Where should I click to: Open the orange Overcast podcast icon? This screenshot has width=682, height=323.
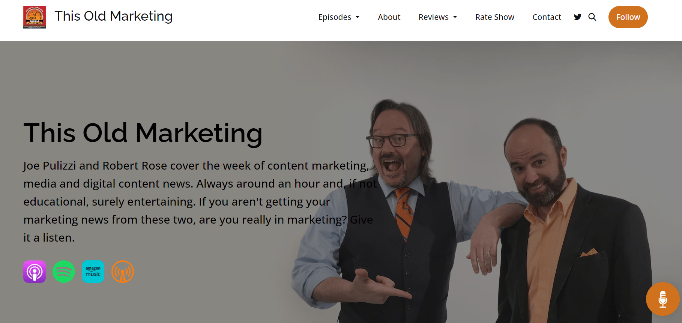pyautogui.click(x=123, y=272)
